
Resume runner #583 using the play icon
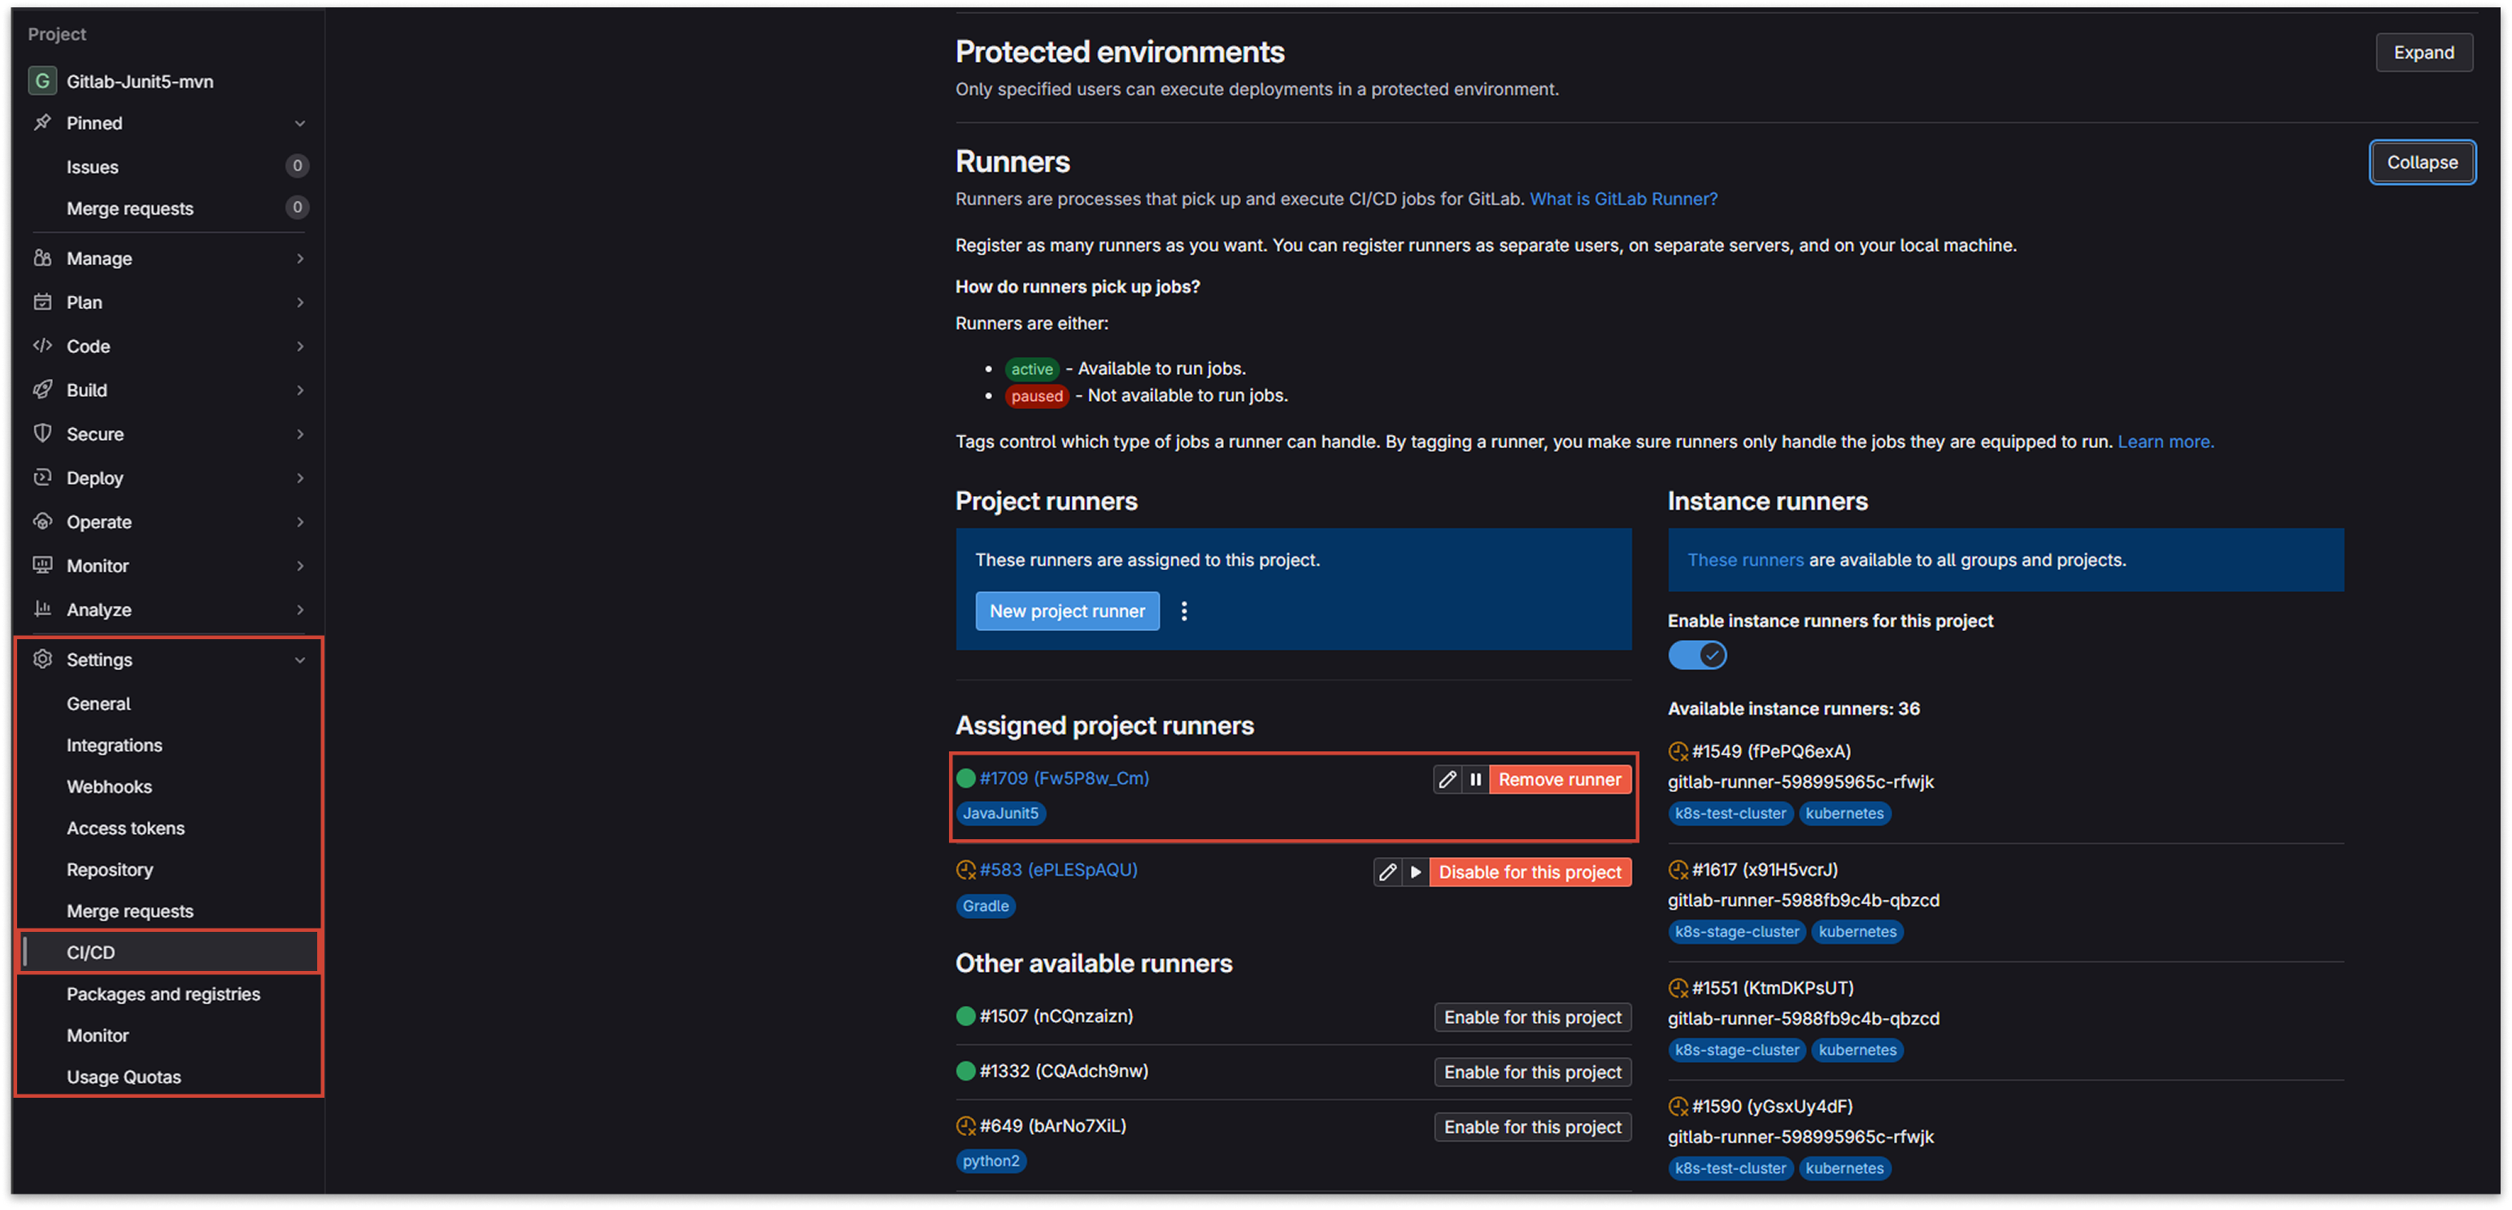pos(1414,872)
